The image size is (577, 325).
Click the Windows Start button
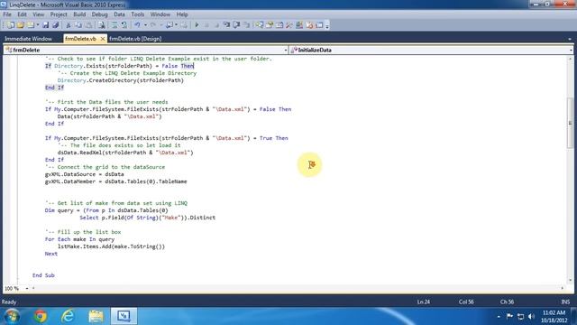[x=12, y=317]
